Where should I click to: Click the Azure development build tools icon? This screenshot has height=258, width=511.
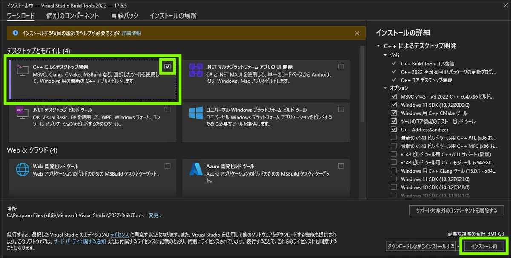point(196,169)
